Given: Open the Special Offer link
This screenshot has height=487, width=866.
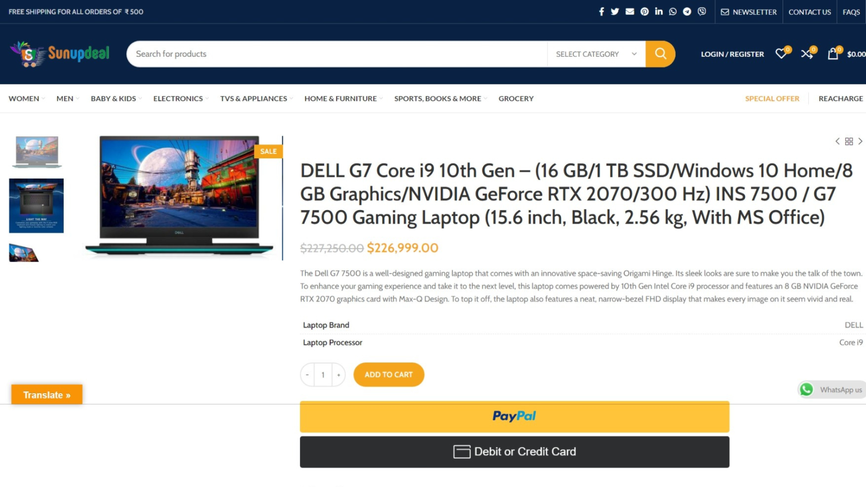Looking at the screenshot, I should 772,98.
